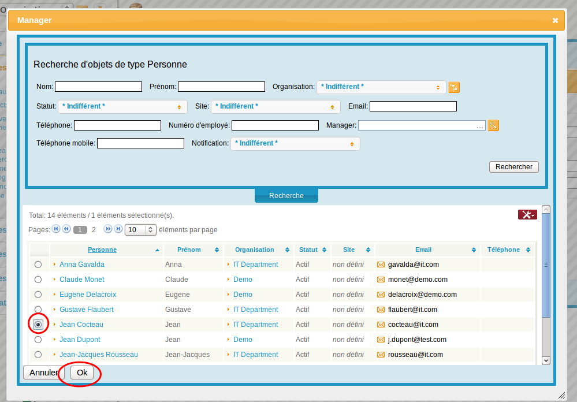Screen dimensions: 577x402
Task: Click the Manager search magnifier icon
Action: pyautogui.click(x=493, y=125)
